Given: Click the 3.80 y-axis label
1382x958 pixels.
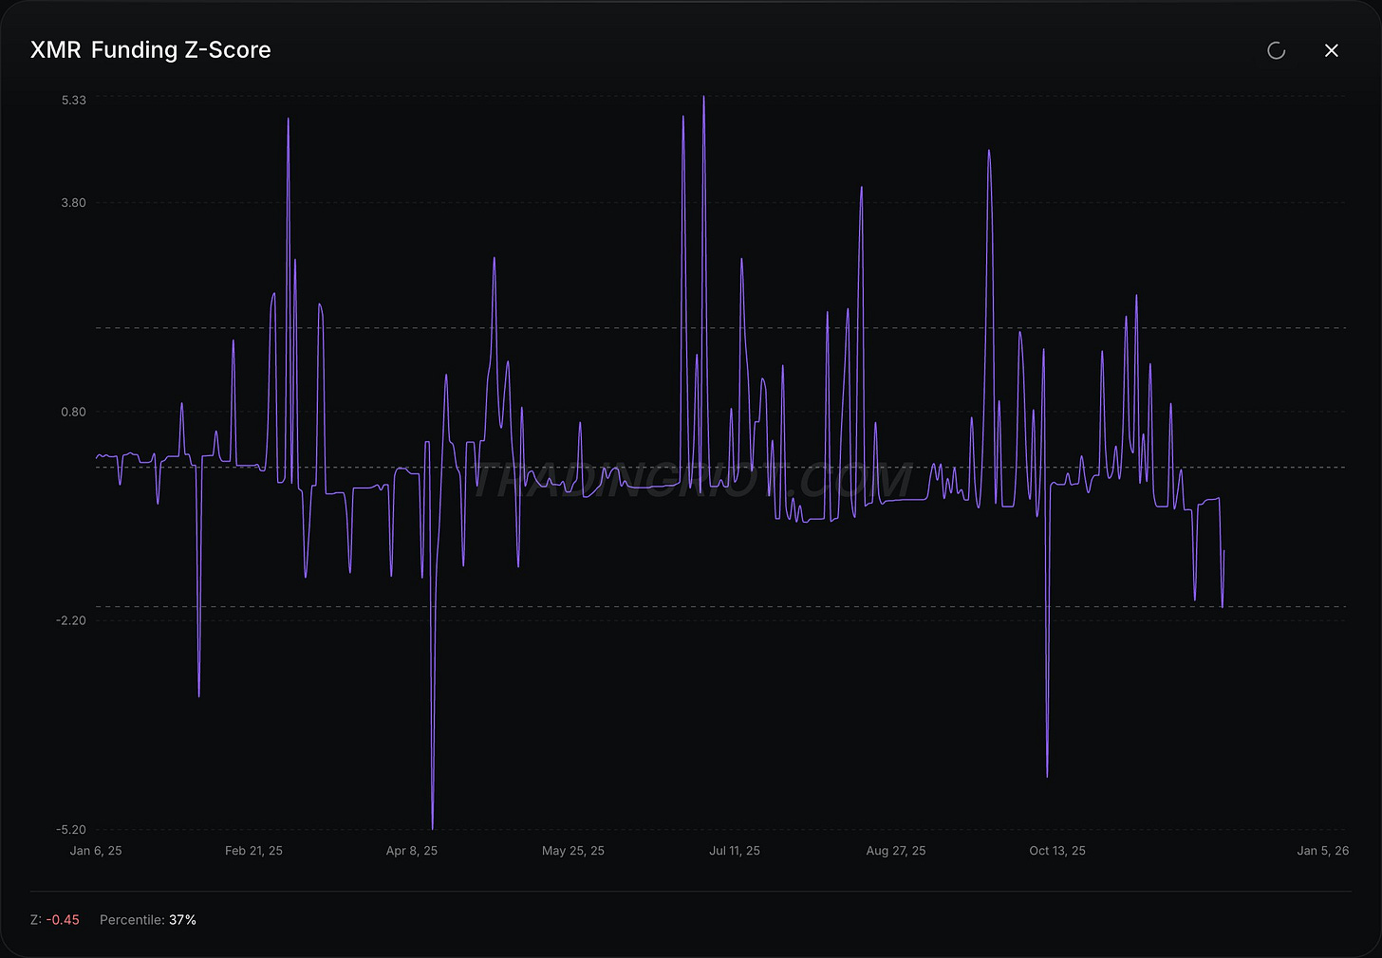Looking at the screenshot, I should [74, 203].
